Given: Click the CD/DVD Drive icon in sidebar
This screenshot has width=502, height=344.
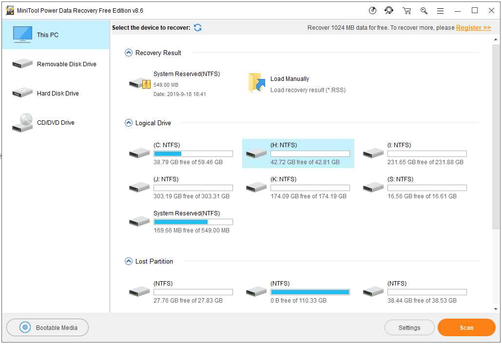Looking at the screenshot, I should tap(22, 123).
